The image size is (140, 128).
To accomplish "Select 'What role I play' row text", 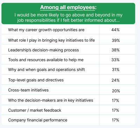I will click(51, 40).
